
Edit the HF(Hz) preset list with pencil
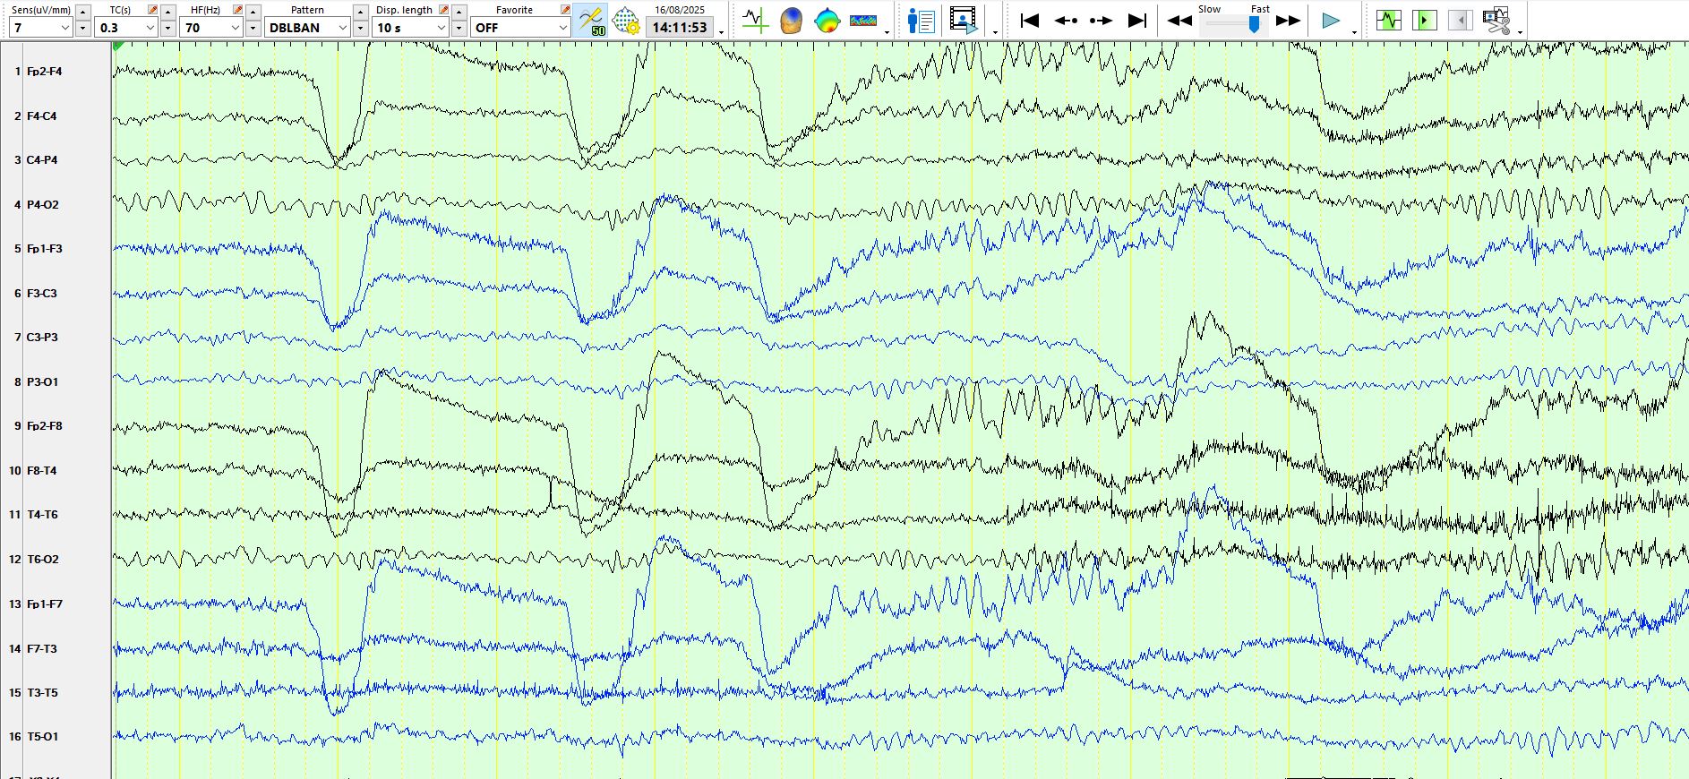237,10
